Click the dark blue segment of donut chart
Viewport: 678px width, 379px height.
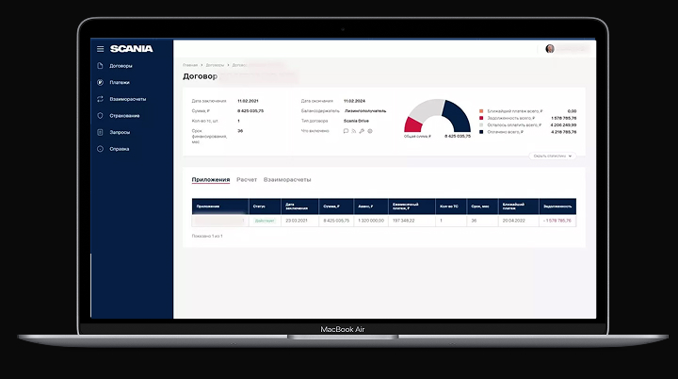click(457, 114)
